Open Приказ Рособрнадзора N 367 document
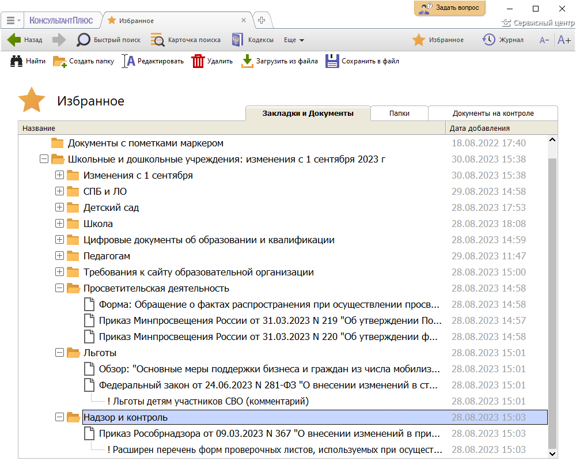 coord(269,434)
